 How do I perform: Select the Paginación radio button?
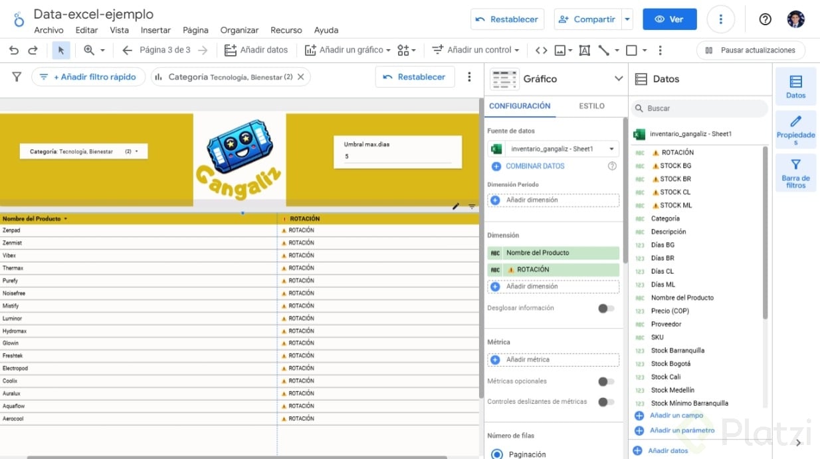[496, 454]
